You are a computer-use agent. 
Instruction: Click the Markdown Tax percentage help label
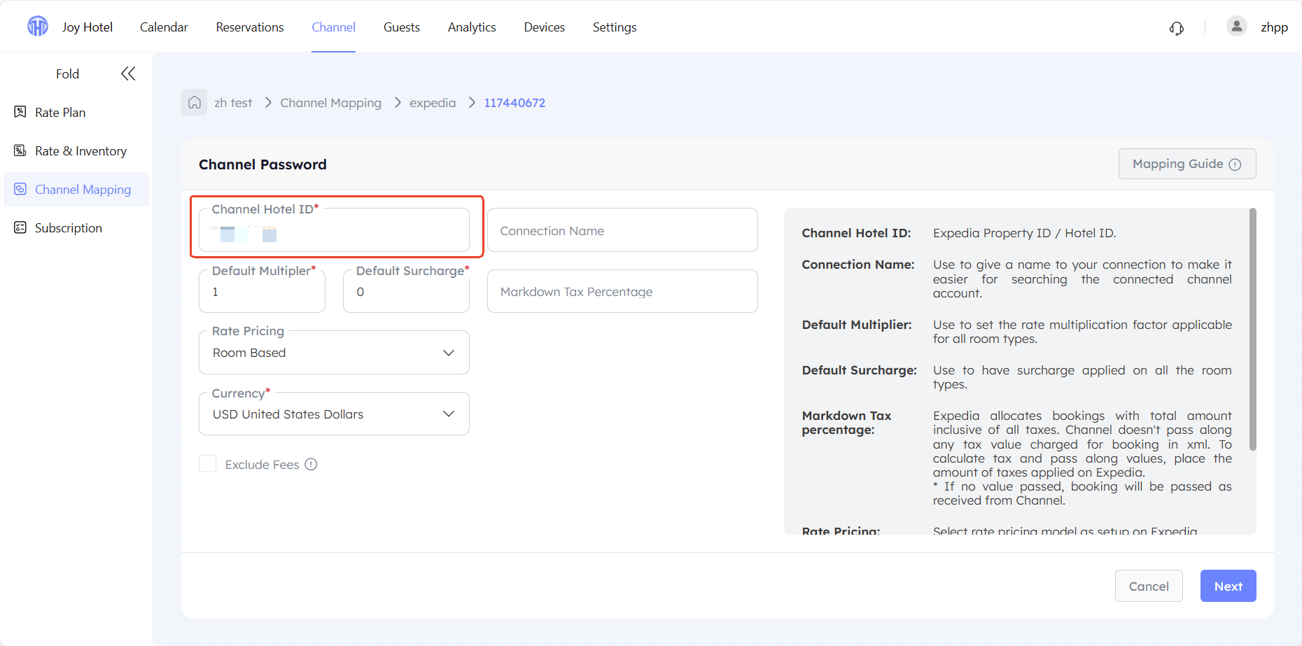click(846, 423)
